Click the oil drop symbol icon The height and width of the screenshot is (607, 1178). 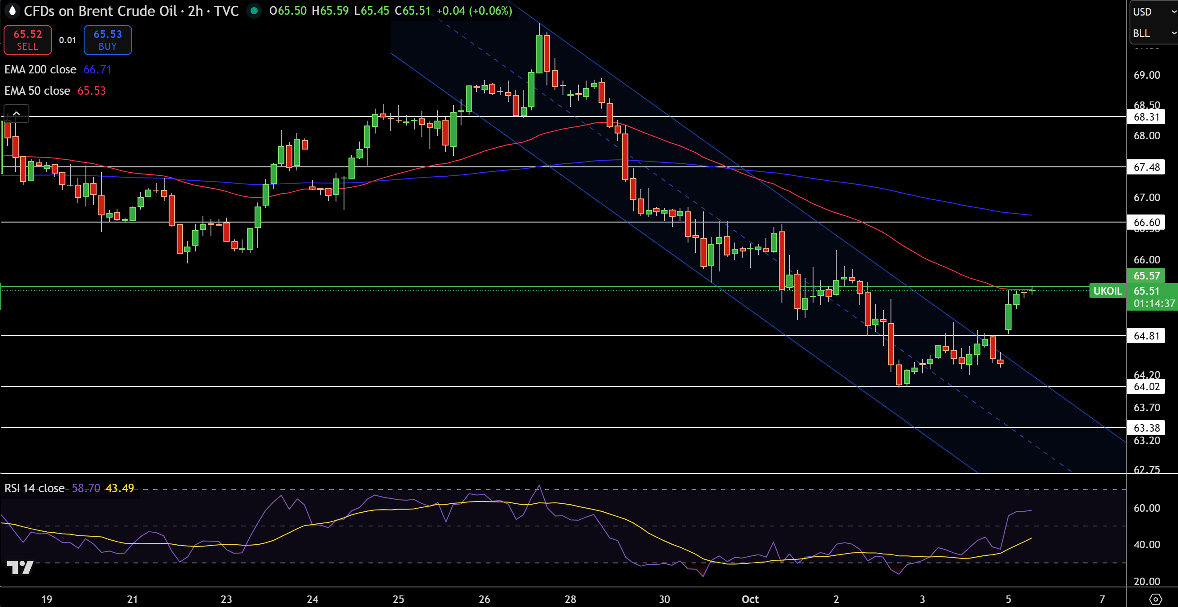click(12, 11)
